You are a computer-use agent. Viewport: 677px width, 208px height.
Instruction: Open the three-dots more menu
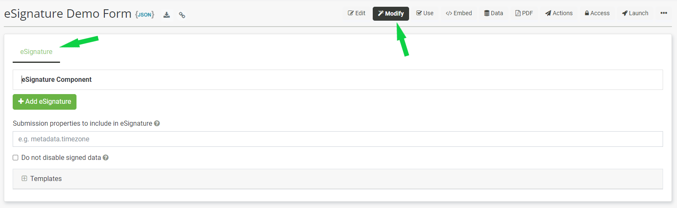point(664,13)
